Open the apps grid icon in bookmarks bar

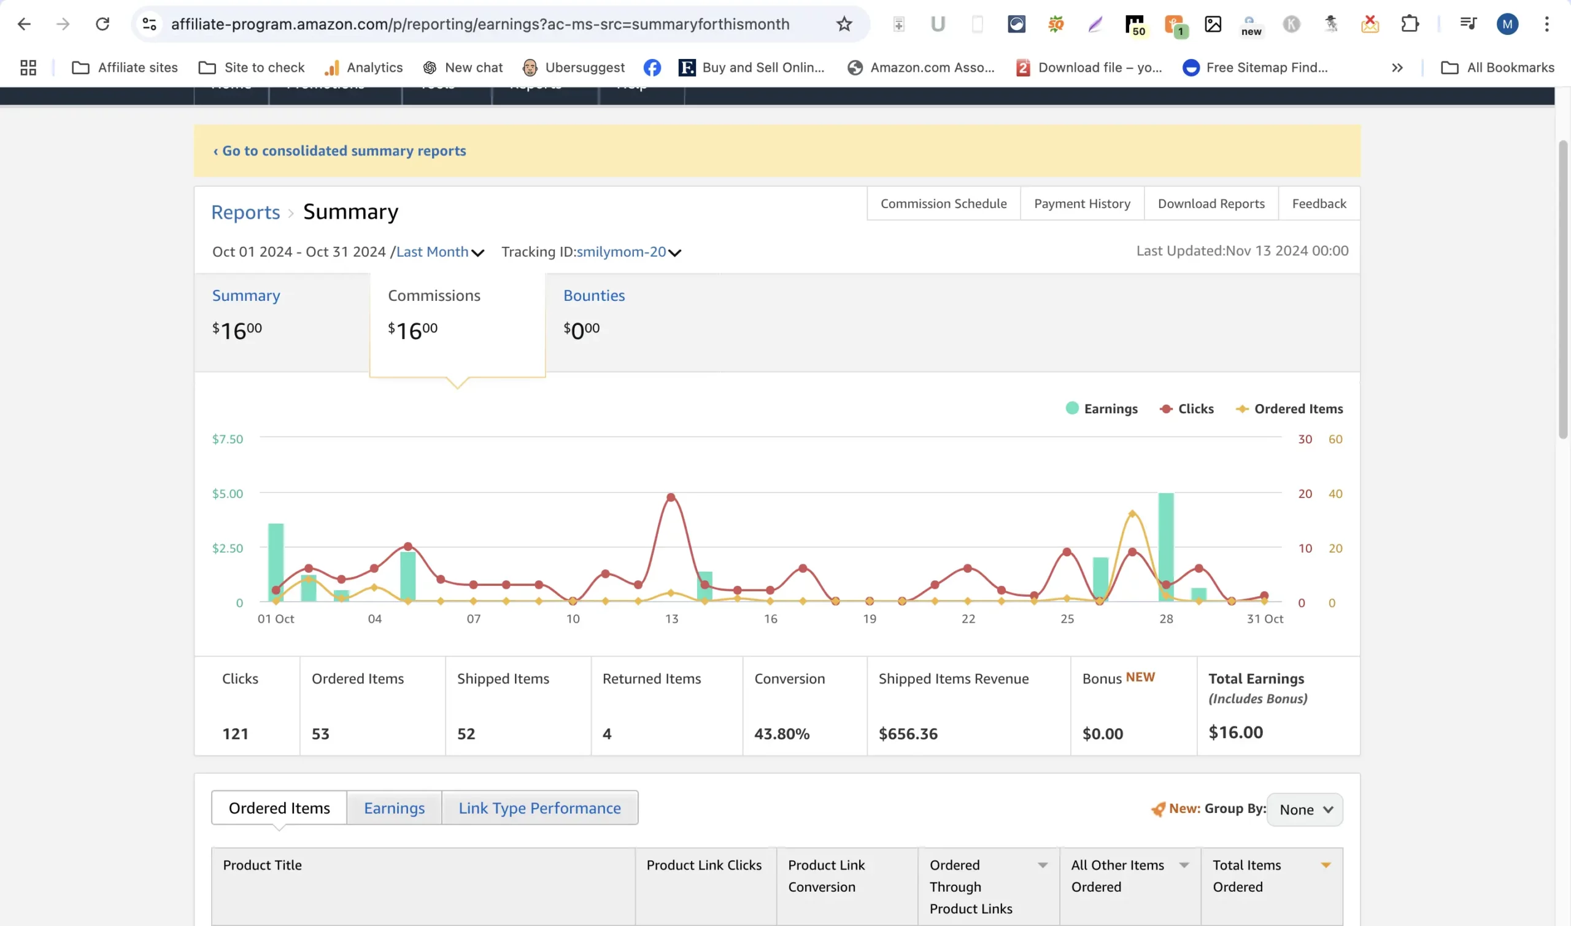coord(28,68)
